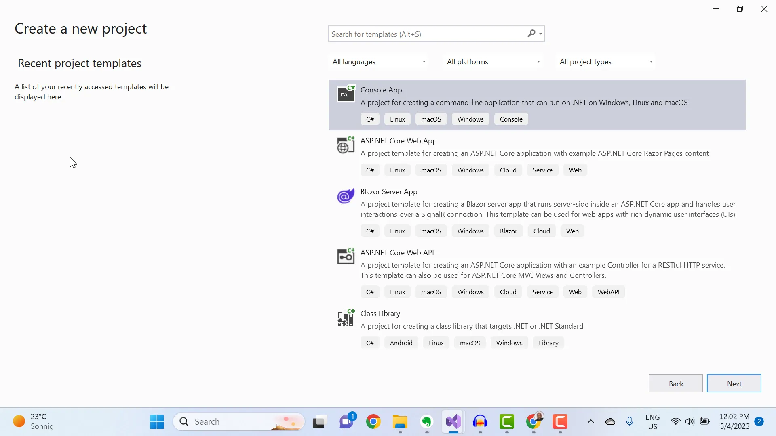Click the Back button
Screen dimensions: 776x436
tap(676, 384)
